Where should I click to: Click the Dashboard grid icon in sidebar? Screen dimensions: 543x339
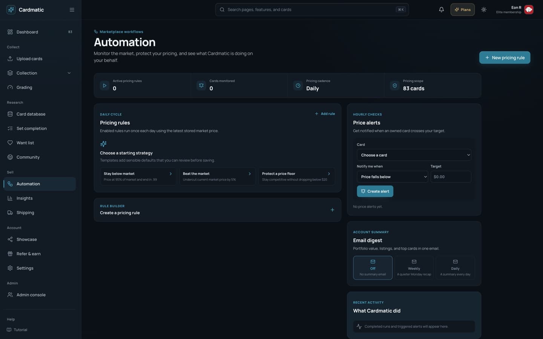10,32
